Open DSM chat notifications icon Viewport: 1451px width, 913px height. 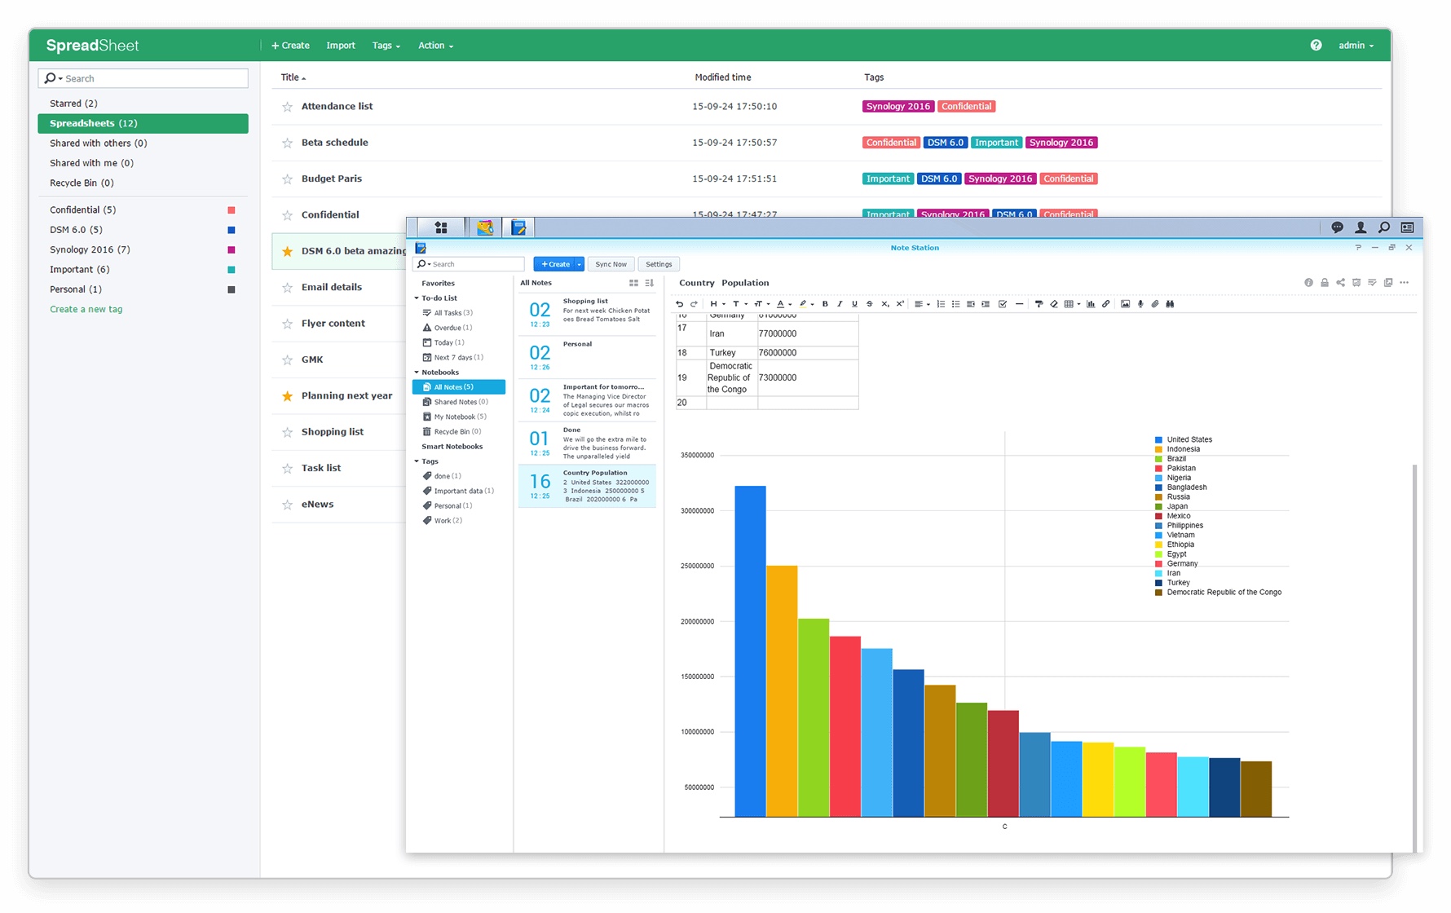(1337, 227)
